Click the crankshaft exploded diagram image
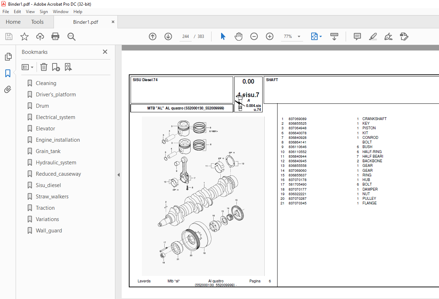This screenshot has width=439, height=299. coord(203,196)
